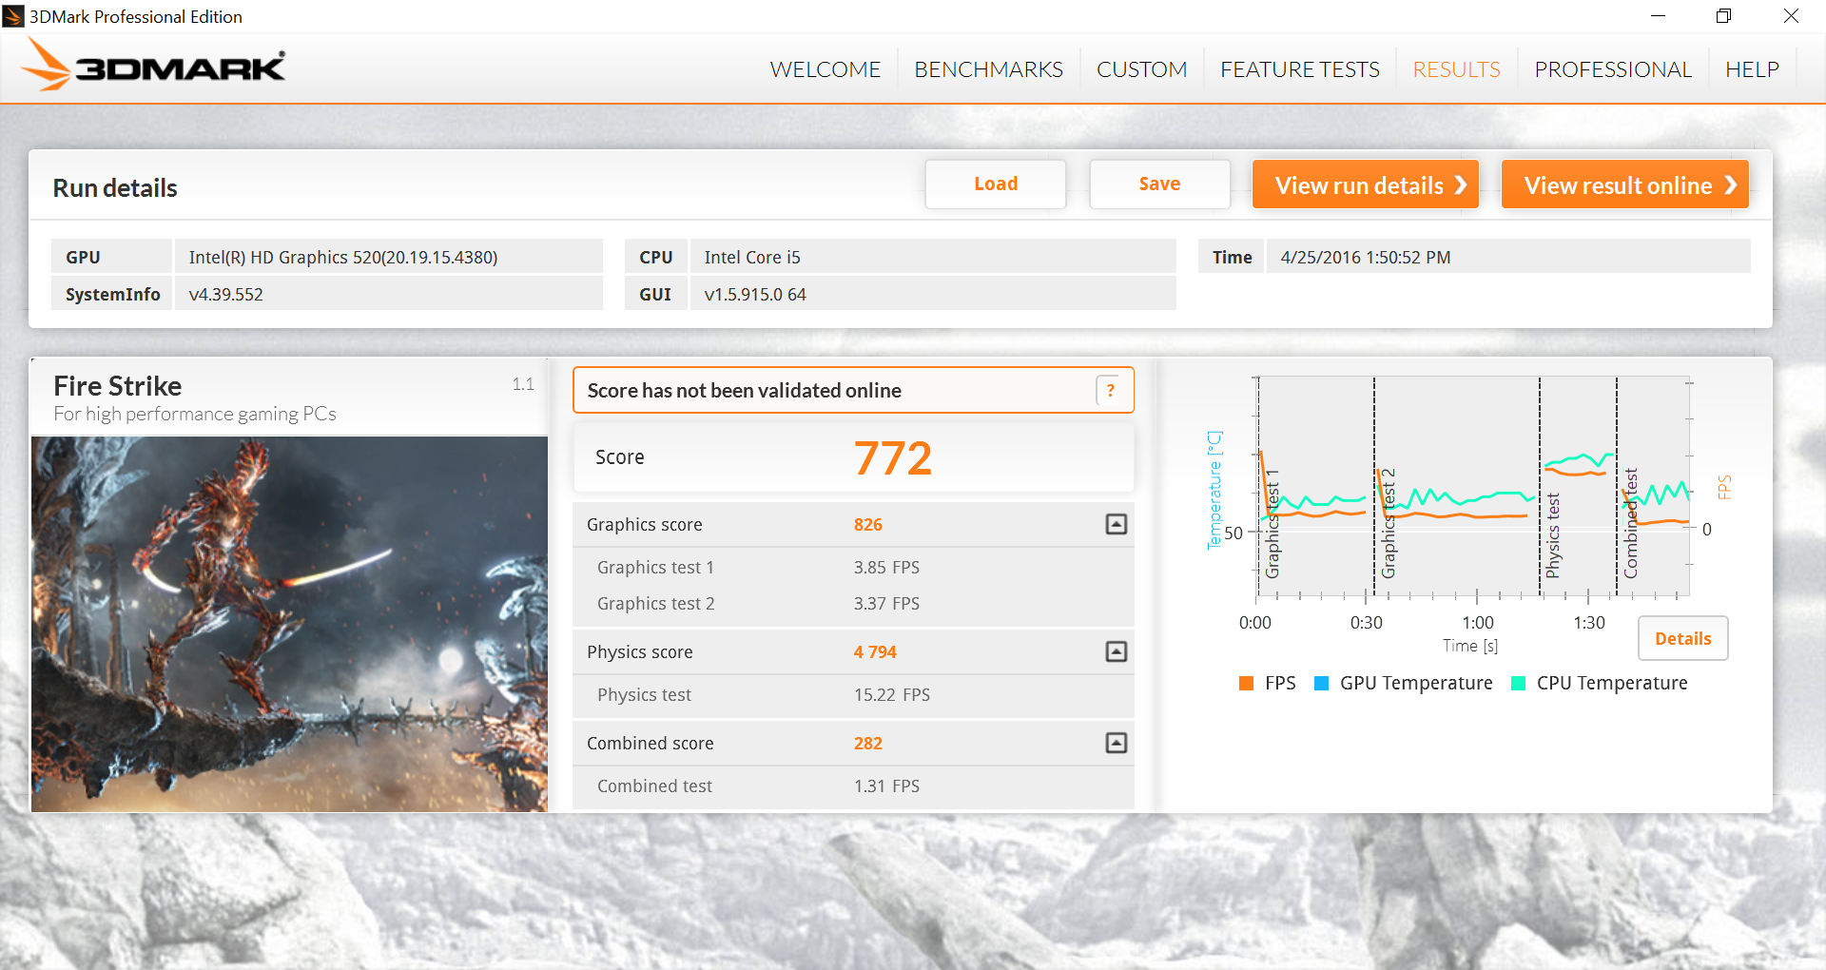Click the Time 4/25/2016 value
This screenshot has width=1826, height=970.
tap(1507, 257)
